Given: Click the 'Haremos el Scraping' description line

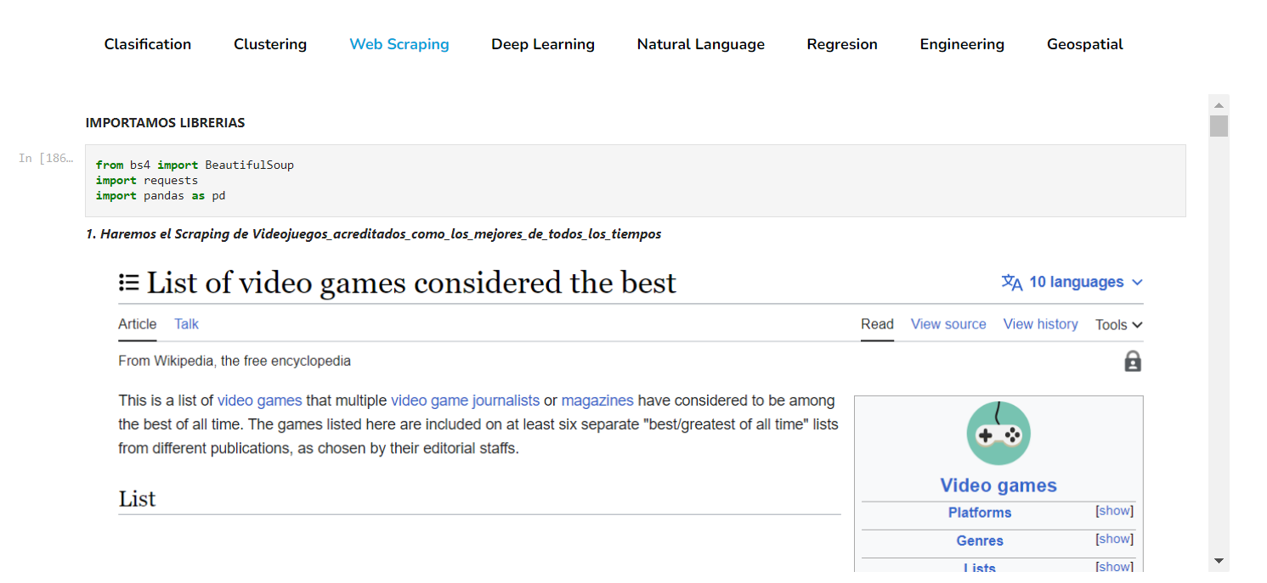Looking at the screenshot, I should click(x=374, y=233).
